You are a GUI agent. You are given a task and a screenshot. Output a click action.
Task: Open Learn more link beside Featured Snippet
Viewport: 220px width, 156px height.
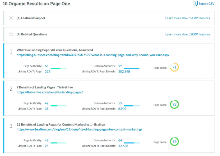(187, 18)
